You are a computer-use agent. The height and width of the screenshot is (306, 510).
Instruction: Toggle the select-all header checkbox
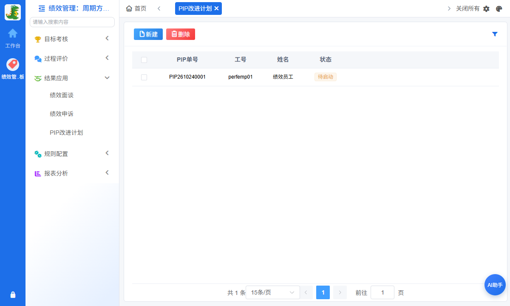[144, 60]
